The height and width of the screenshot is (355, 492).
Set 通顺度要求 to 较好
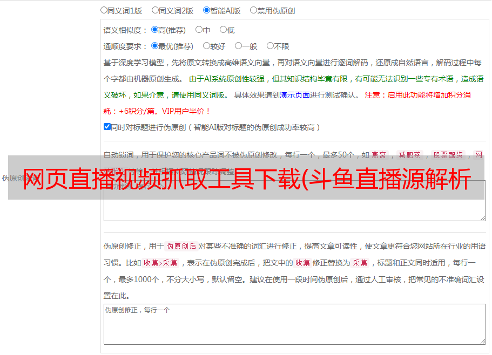[x=206, y=46]
